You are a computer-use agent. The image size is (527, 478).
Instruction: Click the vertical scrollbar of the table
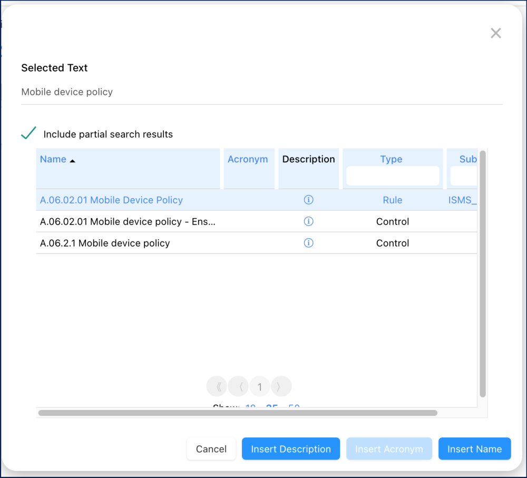tap(482, 274)
